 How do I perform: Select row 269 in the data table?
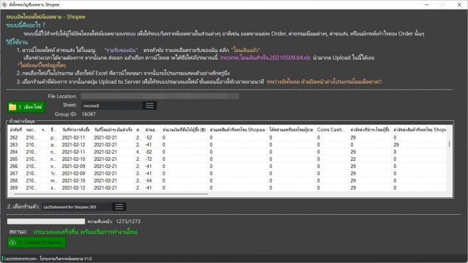tap(228, 188)
